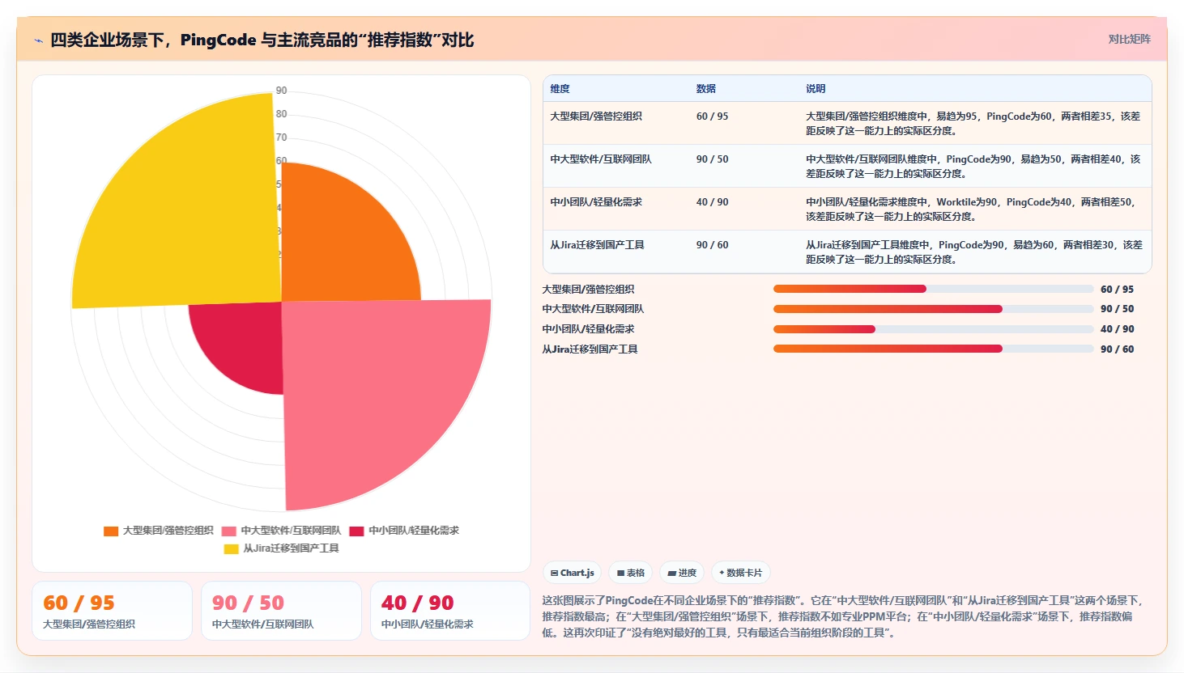This screenshot has height=673, width=1184.
Task: Toggle the orange 大型集团/强管控组织 legend swatch
Action: pos(111,531)
